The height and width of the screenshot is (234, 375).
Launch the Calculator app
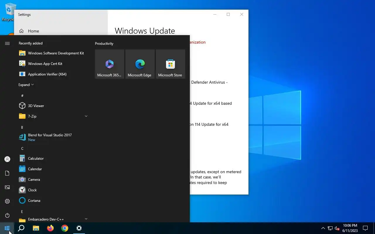pos(53,159)
